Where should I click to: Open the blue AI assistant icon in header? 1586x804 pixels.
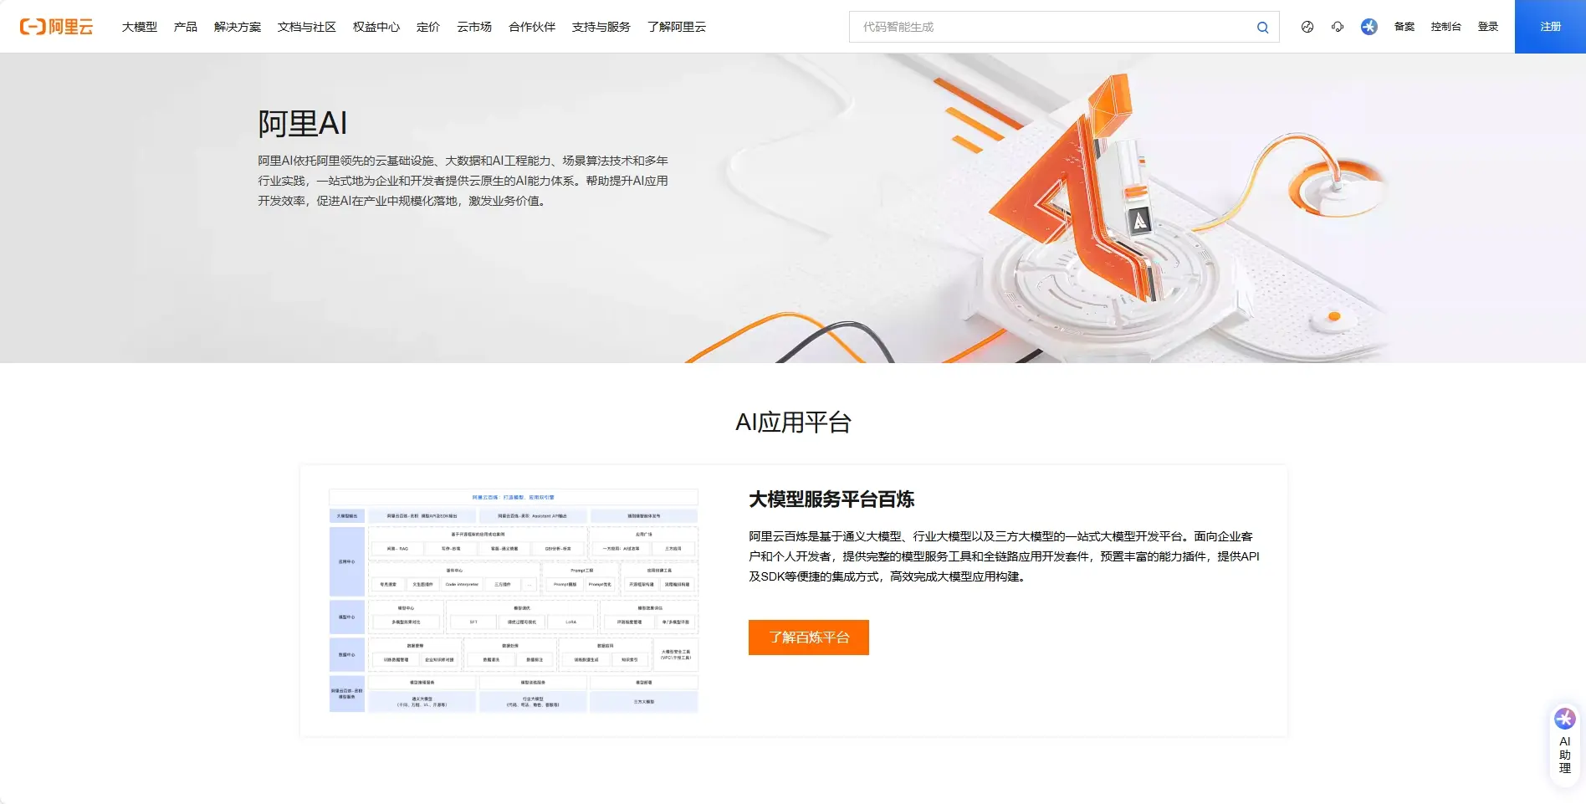1369,27
